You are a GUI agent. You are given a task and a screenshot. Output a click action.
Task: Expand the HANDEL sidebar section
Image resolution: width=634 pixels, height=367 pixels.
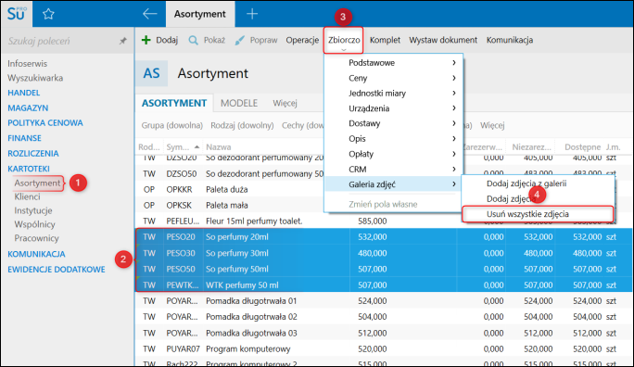click(24, 93)
